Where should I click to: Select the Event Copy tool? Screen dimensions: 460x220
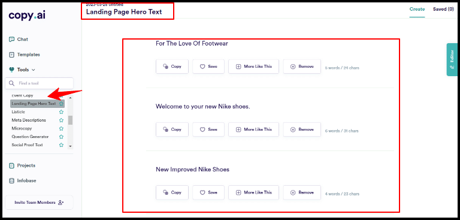tap(22, 95)
